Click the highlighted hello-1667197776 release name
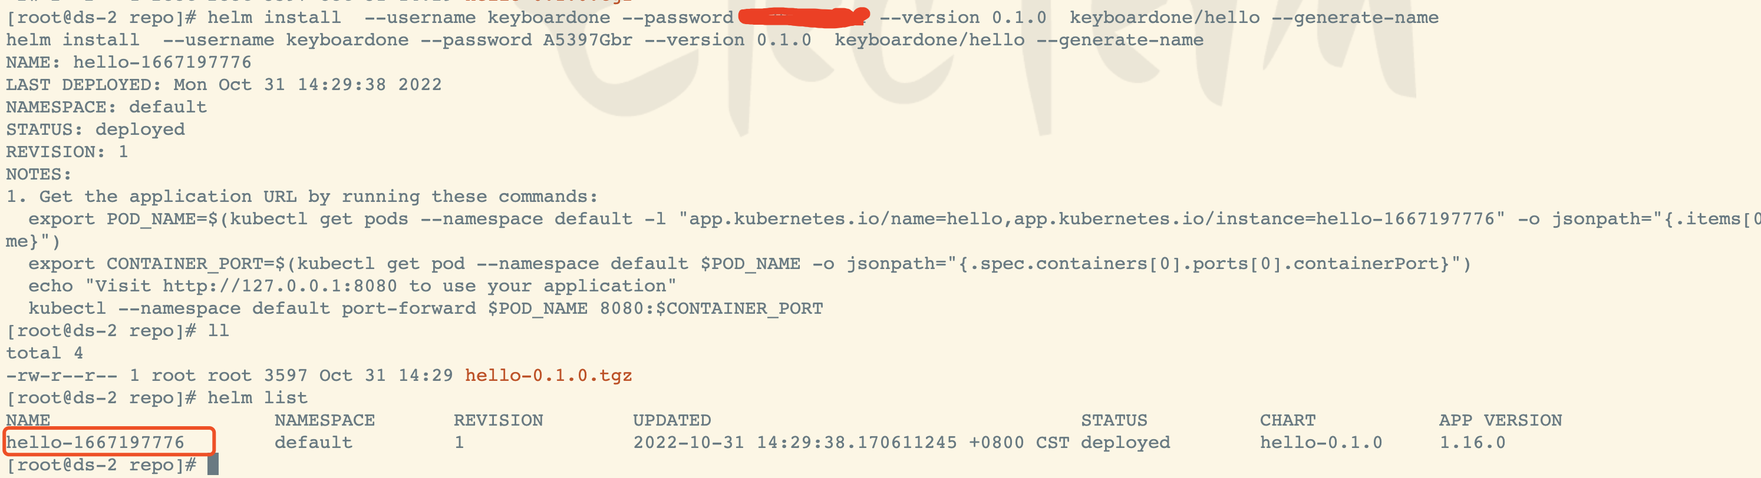Image resolution: width=1761 pixels, height=478 pixels. pyautogui.click(x=95, y=443)
